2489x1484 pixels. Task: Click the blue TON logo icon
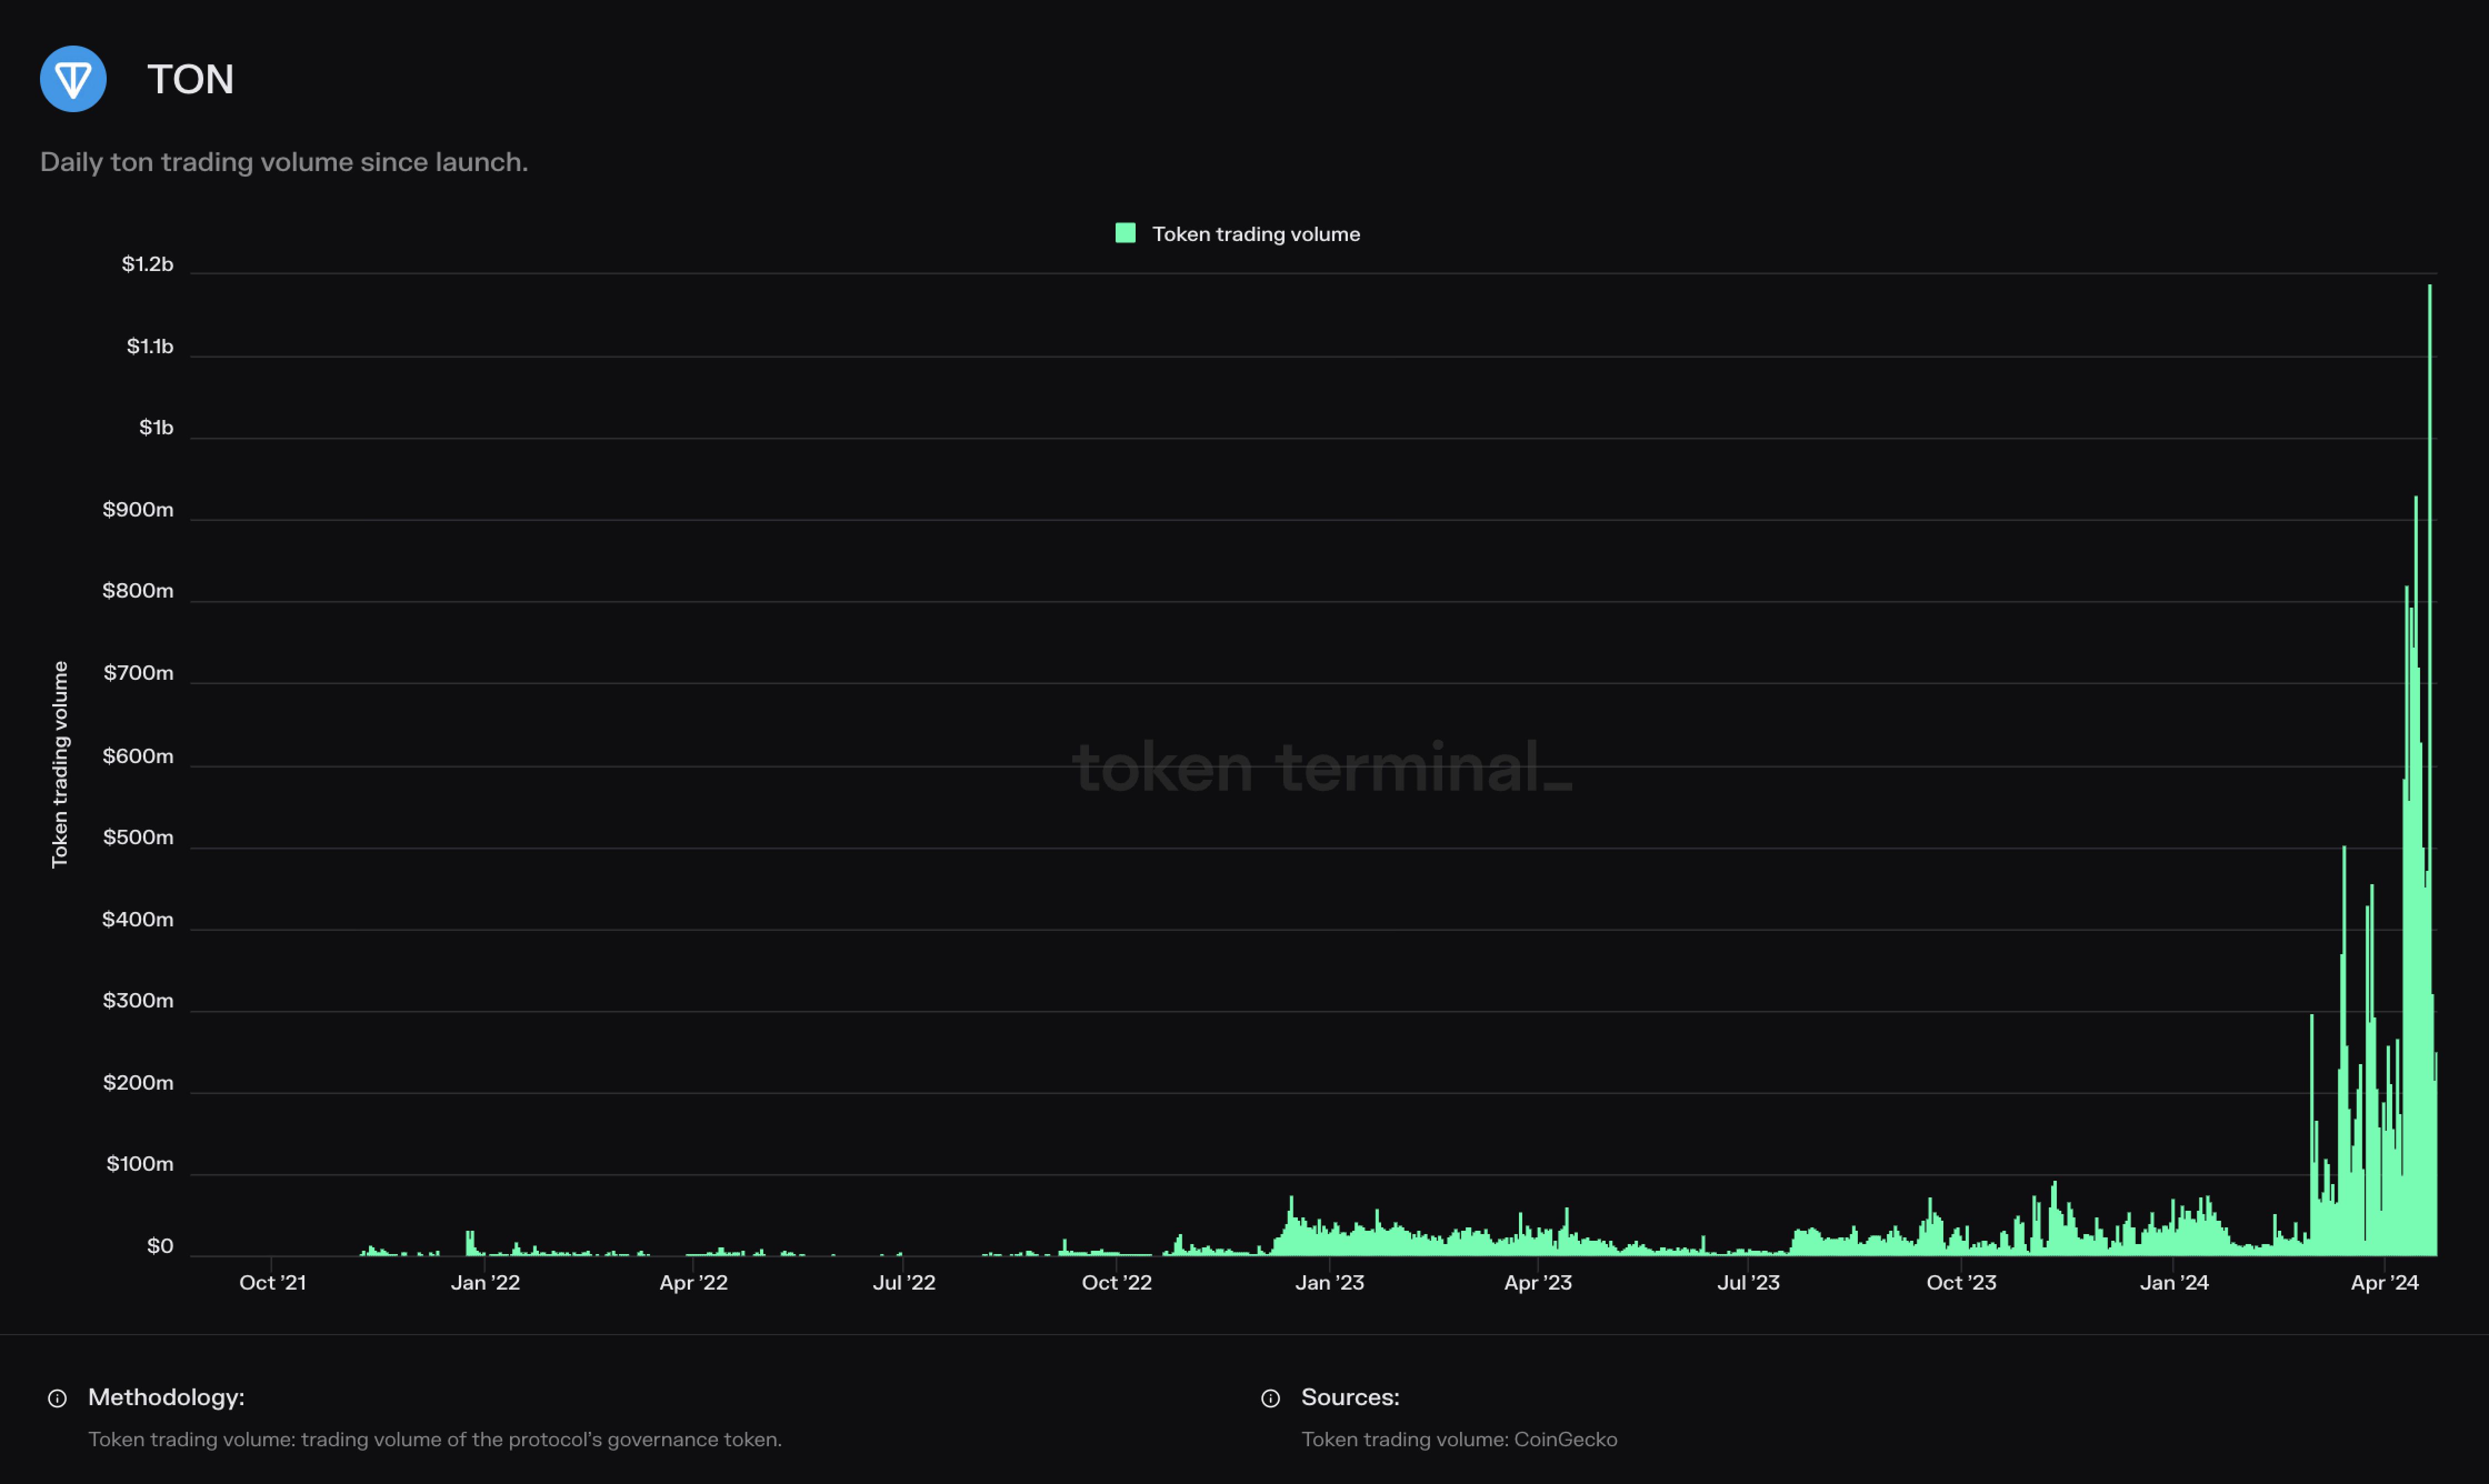73,79
